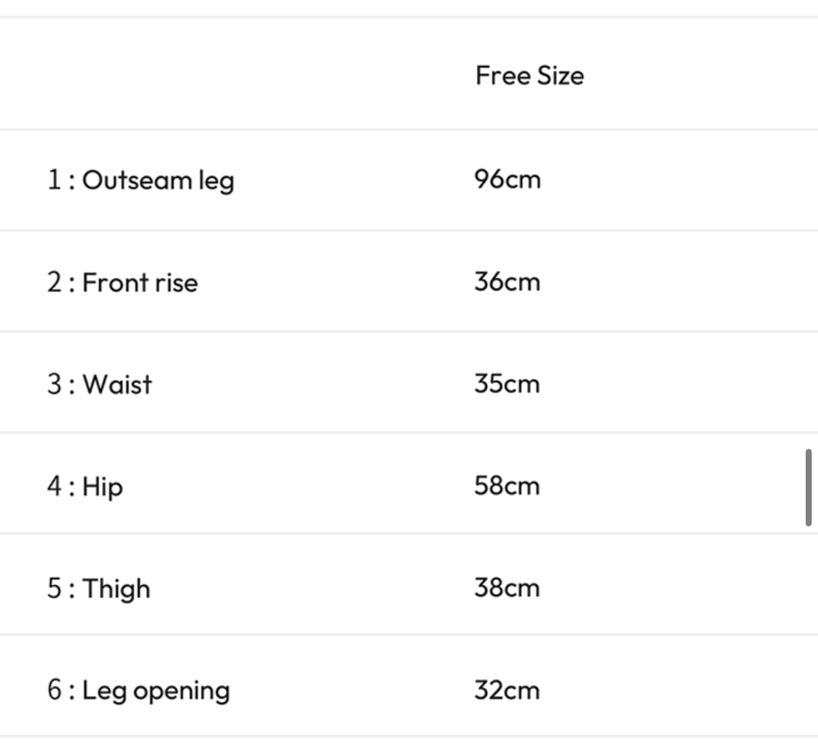
Task: Click row number 3 before Waist
Action: pos(55,384)
